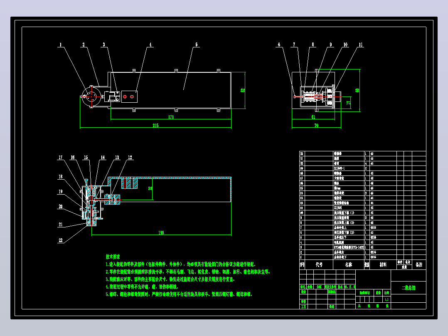
Task: Select the 52 height dimension
Action: click(243, 90)
